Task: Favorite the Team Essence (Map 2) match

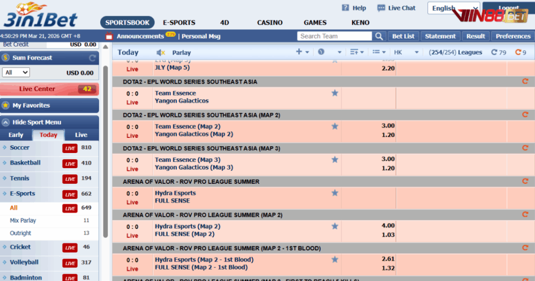Action: pos(335,126)
